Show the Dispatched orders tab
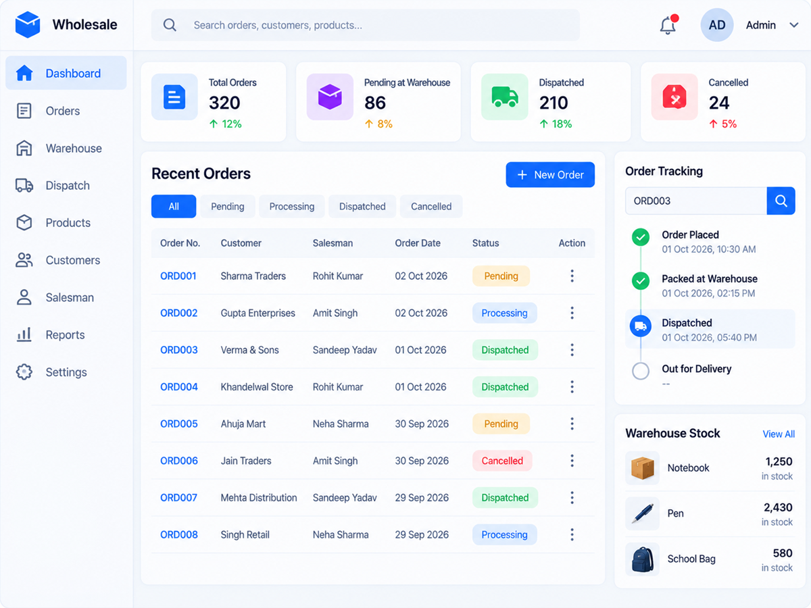This screenshot has width=811, height=608. point(362,206)
